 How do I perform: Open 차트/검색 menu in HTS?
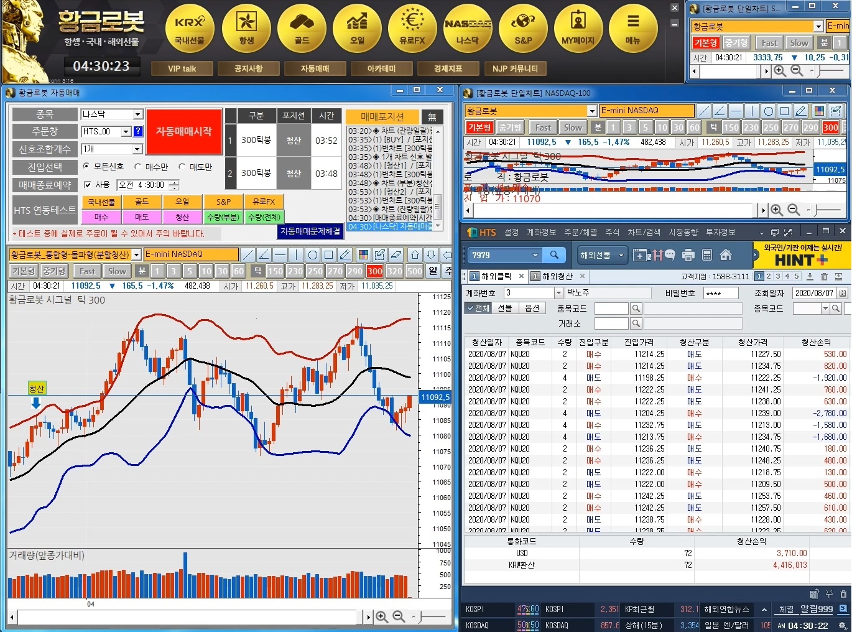coord(644,232)
